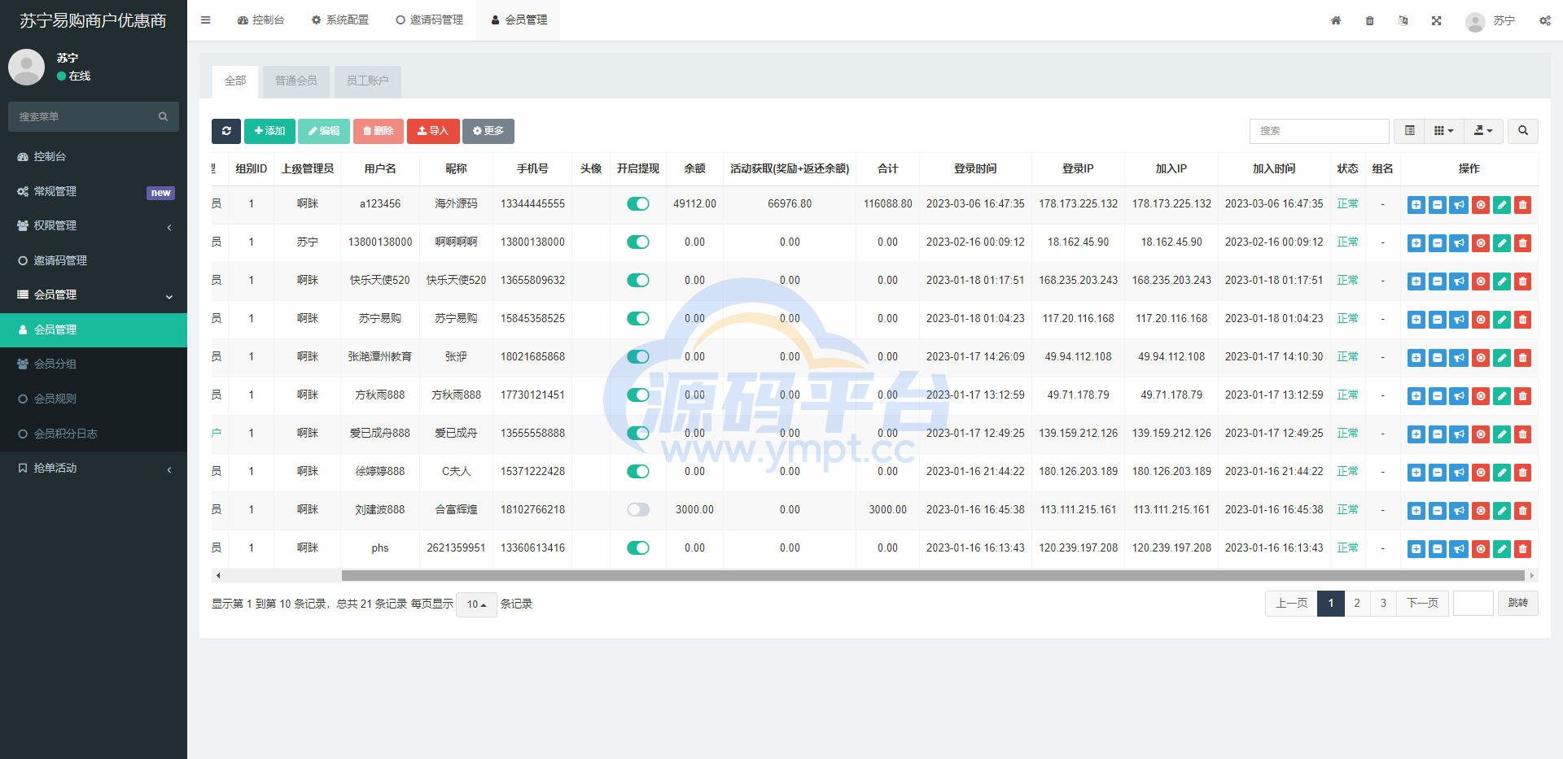This screenshot has width=1563, height=759.
Task: Toggle withdrawal switch for 徐婷婷888
Action: click(x=638, y=472)
